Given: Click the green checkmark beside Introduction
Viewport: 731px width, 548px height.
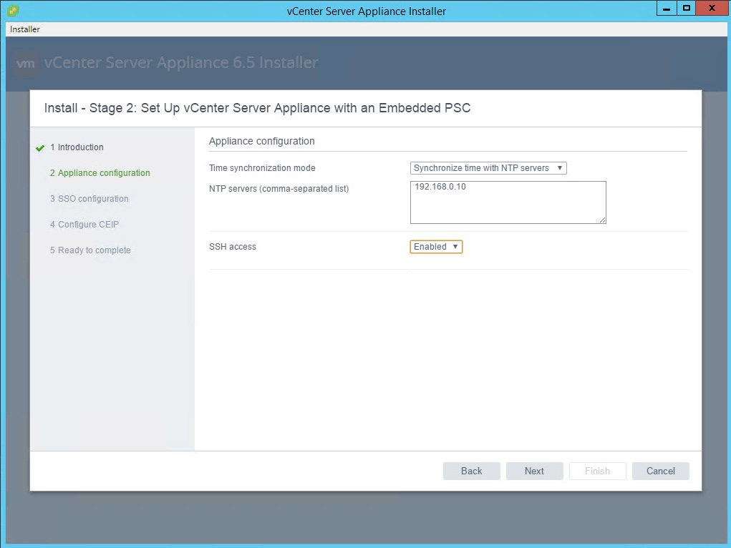Looking at the screenshot, I should (x=40, y=148).
